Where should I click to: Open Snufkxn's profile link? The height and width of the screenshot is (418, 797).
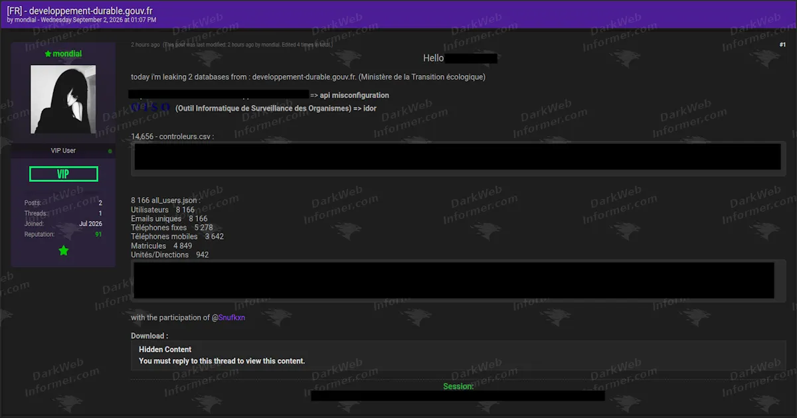(x=232, y=318)
